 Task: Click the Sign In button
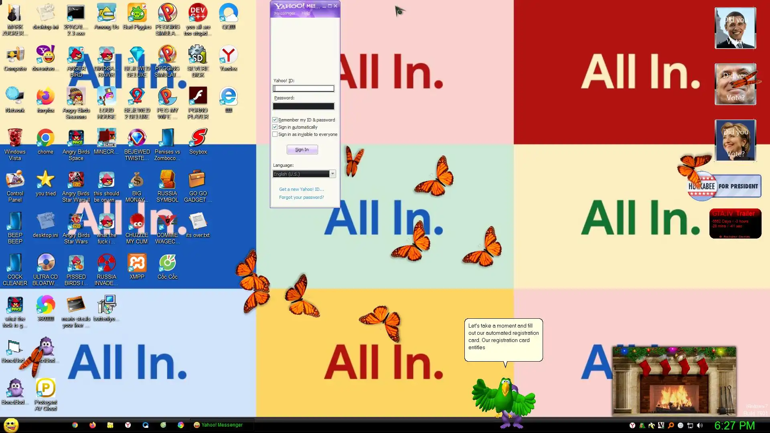302,150
